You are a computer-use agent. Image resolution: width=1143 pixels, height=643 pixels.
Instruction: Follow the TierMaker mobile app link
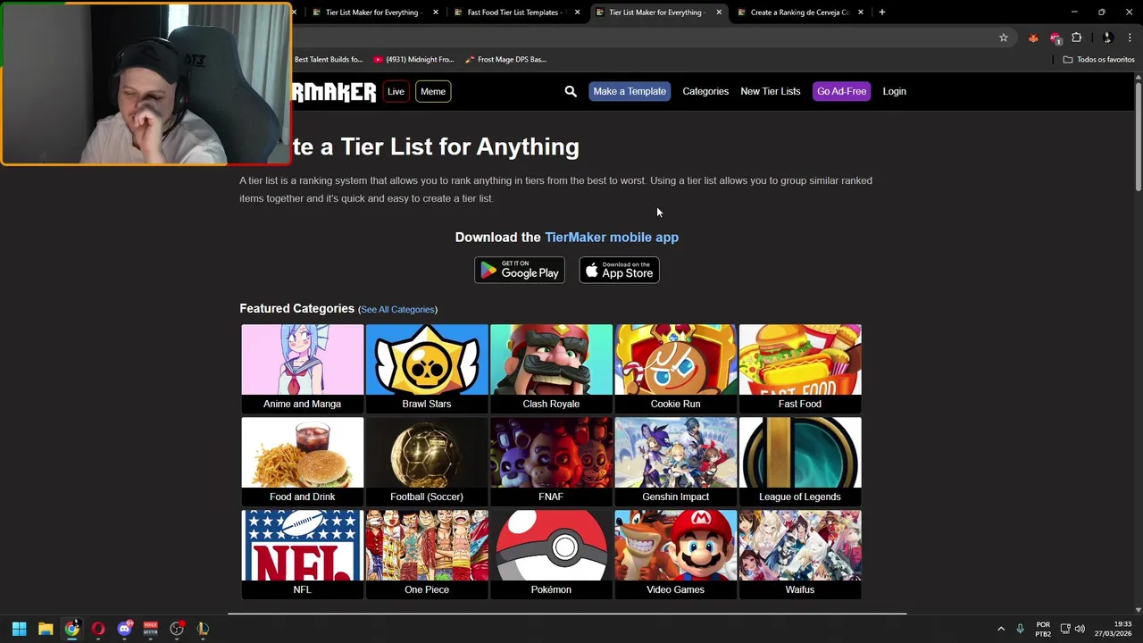[612, 237]
